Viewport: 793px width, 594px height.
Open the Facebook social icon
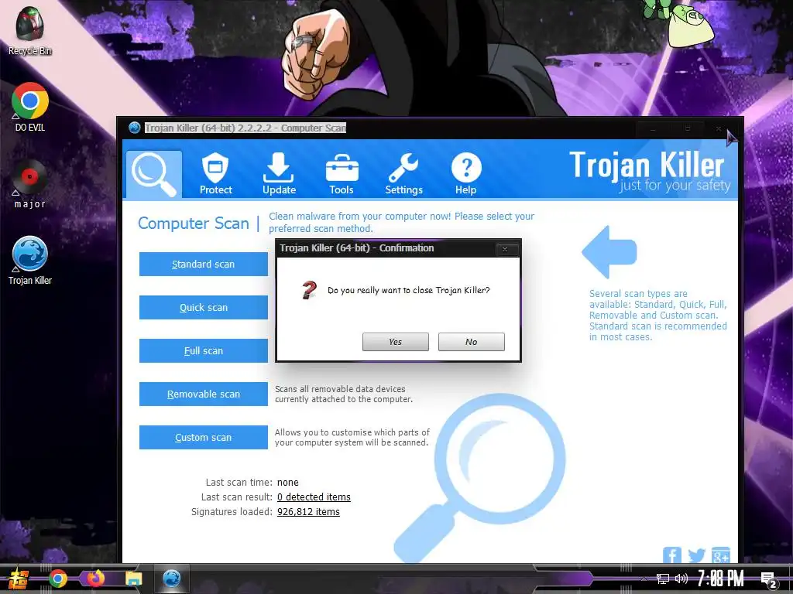pos(671,555)
